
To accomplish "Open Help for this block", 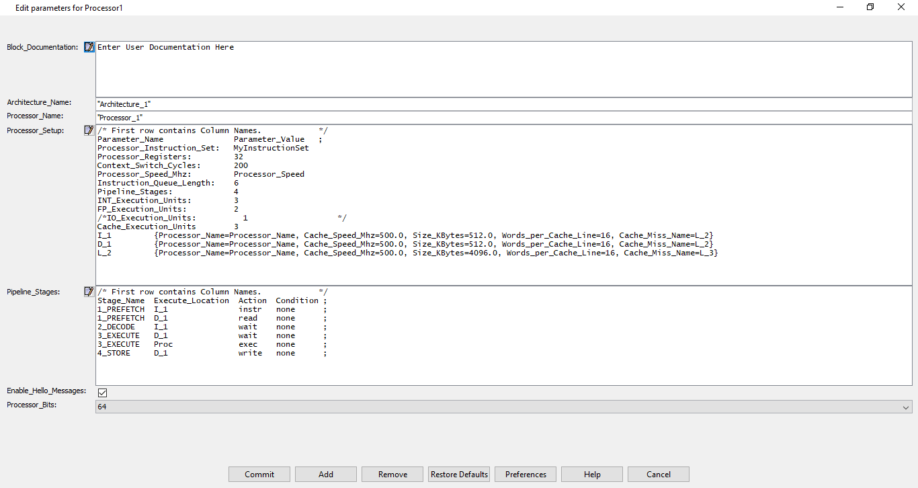I will (592, 474).
